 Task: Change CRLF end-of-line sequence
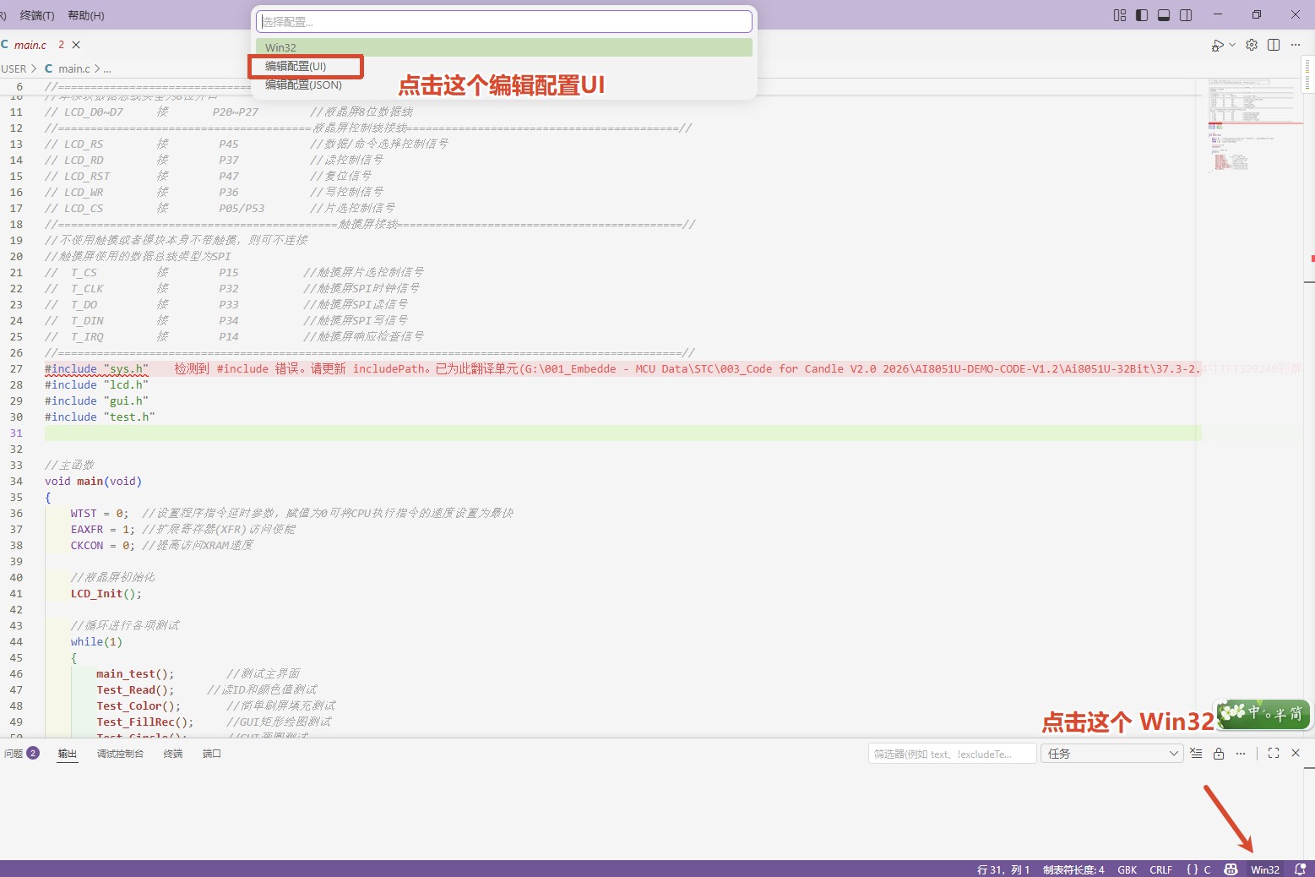(x=1161, y=869)
